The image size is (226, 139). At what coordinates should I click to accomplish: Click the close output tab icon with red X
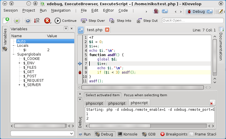coord(212,103)
